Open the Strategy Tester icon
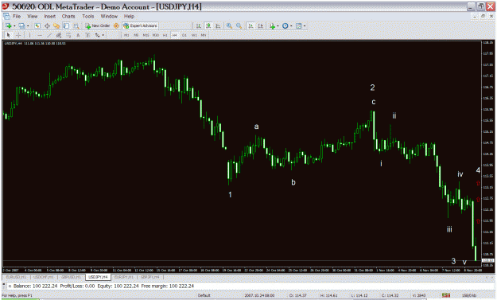The height and width of the screenshot is (300, 497). (76, 26)
